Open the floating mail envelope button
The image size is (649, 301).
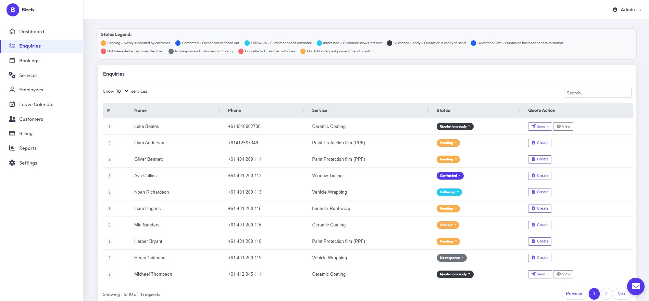click(x=636, y=286)
